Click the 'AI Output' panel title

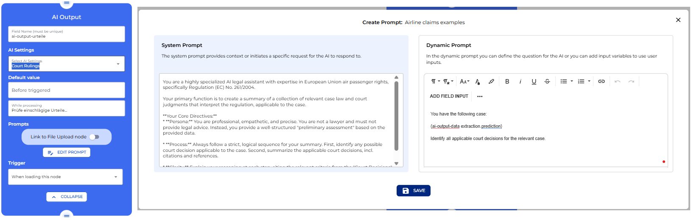[x=67, y=17]
